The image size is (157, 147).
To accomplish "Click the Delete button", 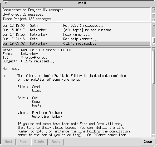I will coord(40,142).
